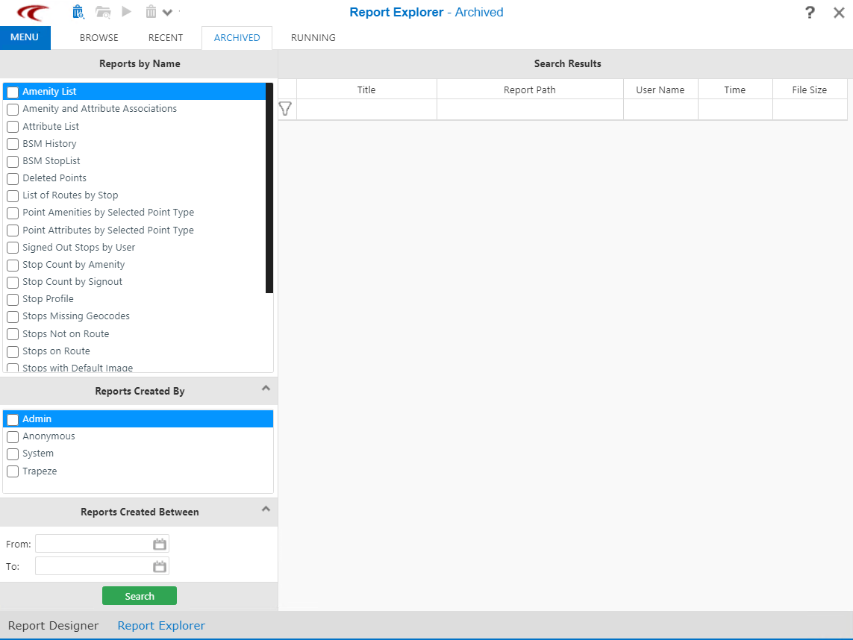This screenshot has height=640, width=853.
Task: Open the help question mark icon
Action: (810, 13)
